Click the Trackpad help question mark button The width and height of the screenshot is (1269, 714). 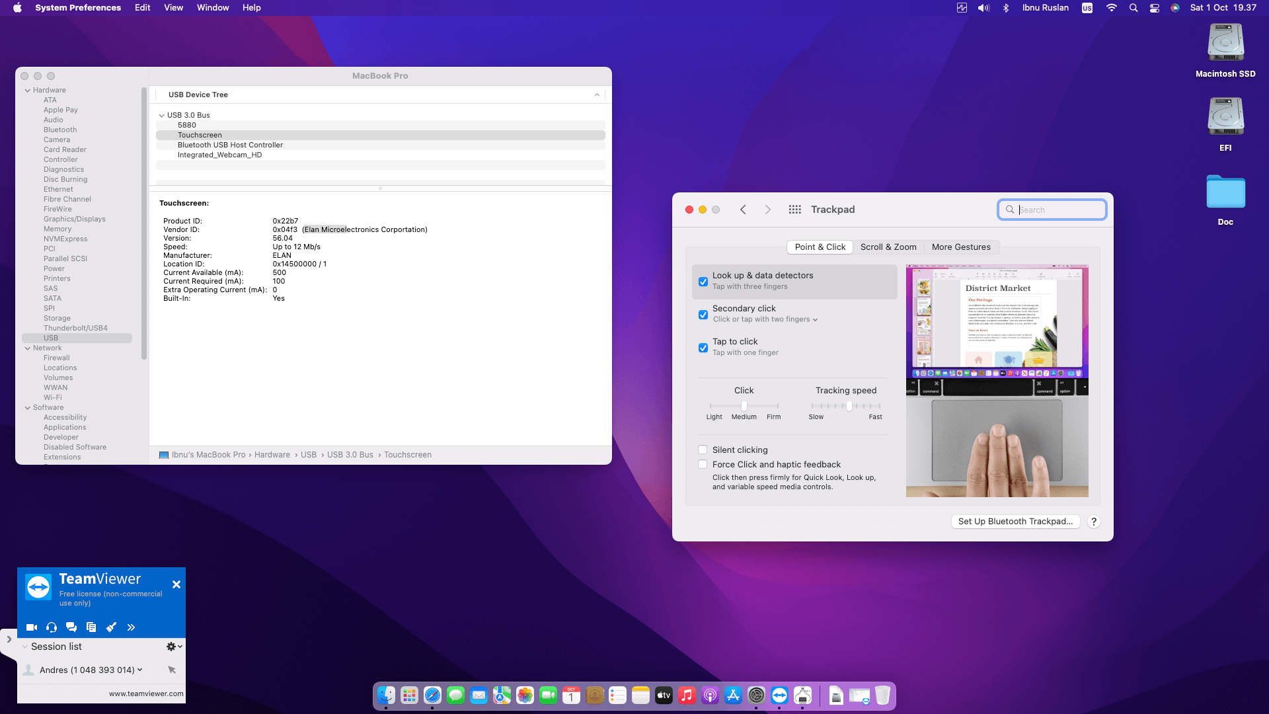[x=1094, y=522]
